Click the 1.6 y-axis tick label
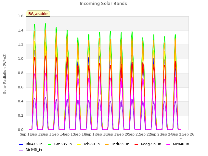 click(20, 16)
